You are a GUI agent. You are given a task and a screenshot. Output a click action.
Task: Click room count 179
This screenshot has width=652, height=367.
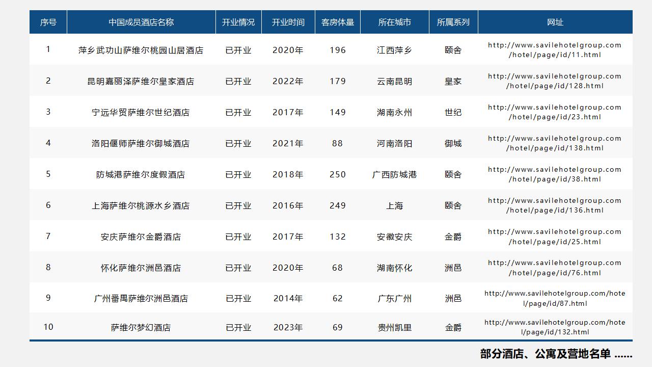pos(338,82)
